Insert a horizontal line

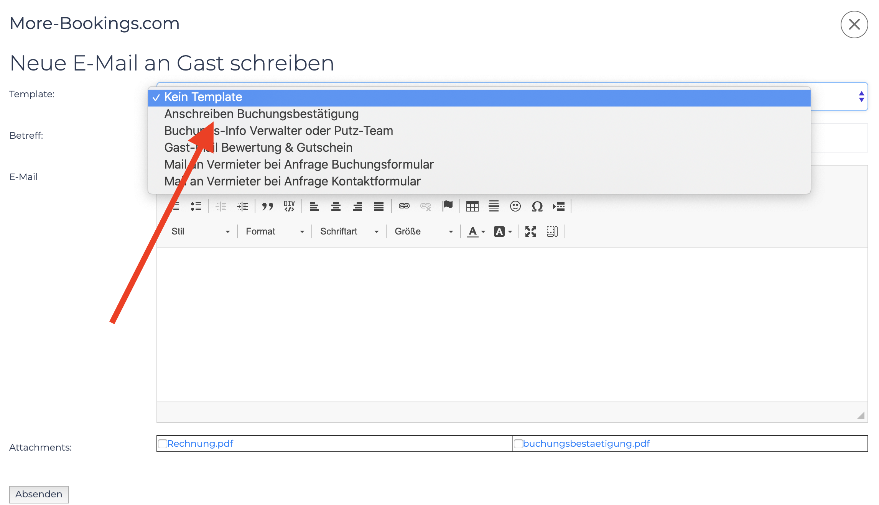[x=494, y=207]
